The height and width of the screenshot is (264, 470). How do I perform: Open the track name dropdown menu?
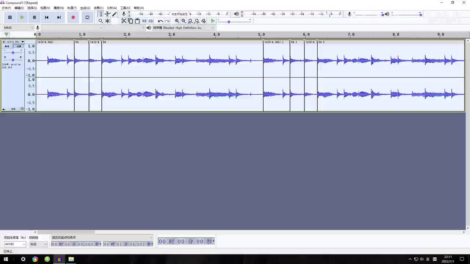(x=15, y=42)
